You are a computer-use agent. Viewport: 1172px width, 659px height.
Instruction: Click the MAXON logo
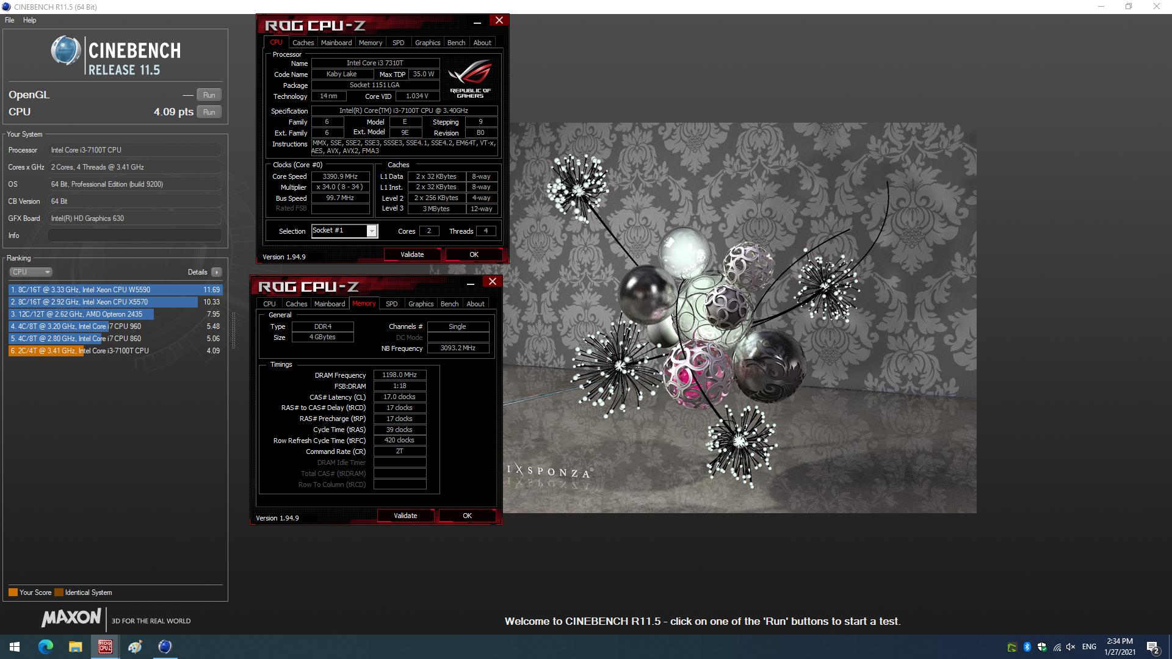tap(71, 618)
